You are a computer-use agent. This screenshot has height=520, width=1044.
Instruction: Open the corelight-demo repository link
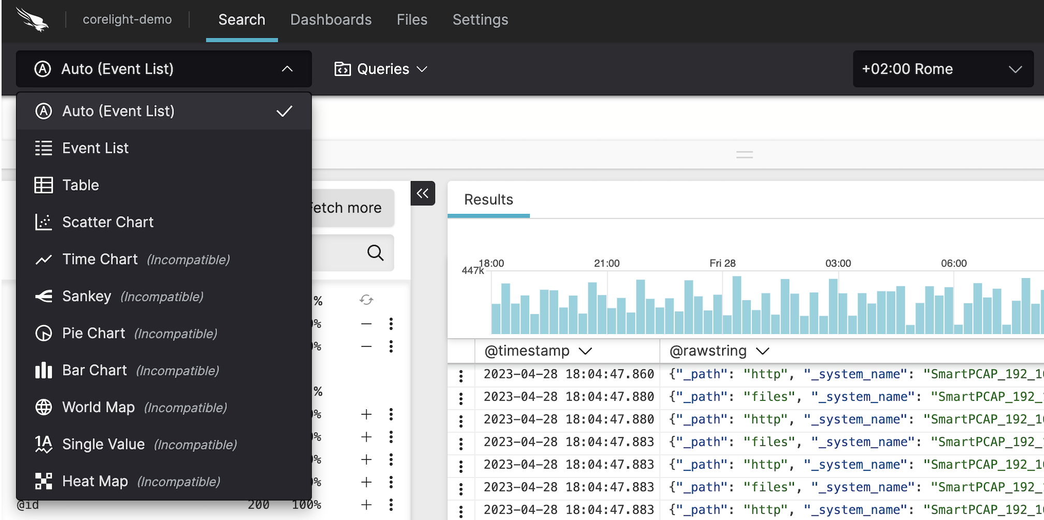tap(127, 19)
